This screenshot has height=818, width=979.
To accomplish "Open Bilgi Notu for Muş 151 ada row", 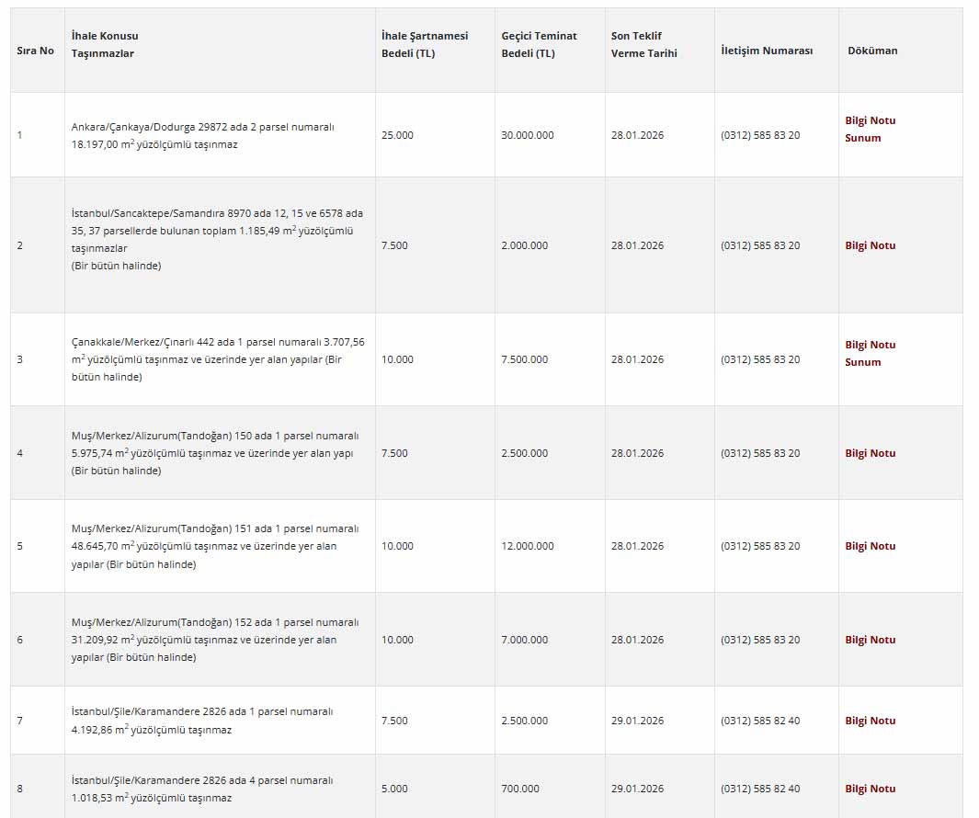I will [x=870, y=546].
